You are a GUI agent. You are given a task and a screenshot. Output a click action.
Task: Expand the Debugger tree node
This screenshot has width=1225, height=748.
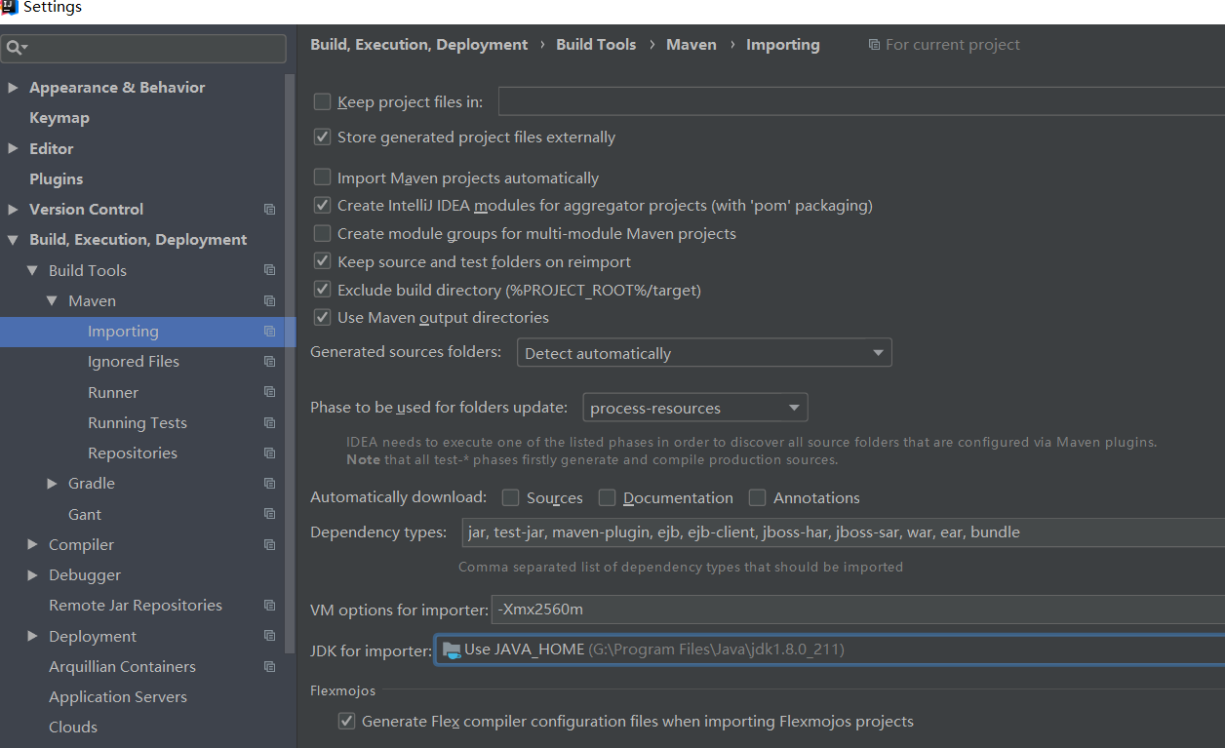32,575
